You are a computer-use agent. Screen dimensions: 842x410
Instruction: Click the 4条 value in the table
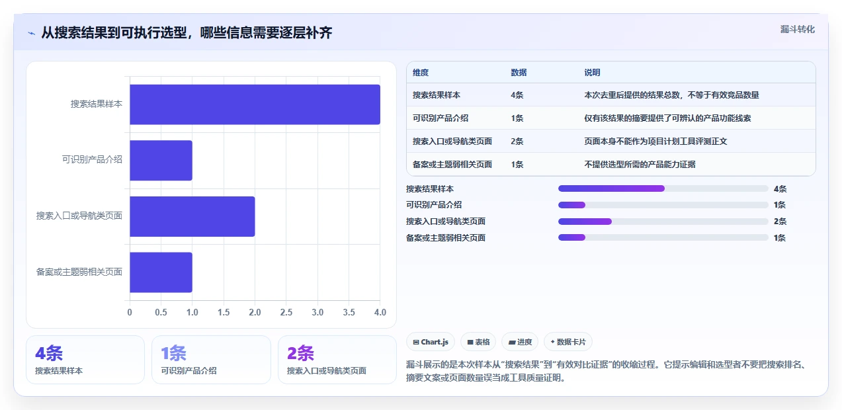(x=517, y=95)
